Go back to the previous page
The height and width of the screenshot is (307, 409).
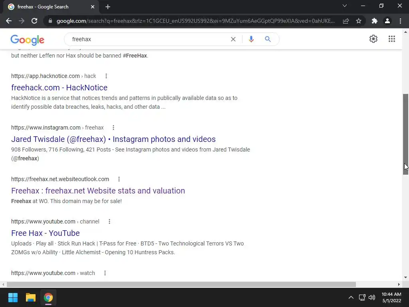tap(9, 21)
